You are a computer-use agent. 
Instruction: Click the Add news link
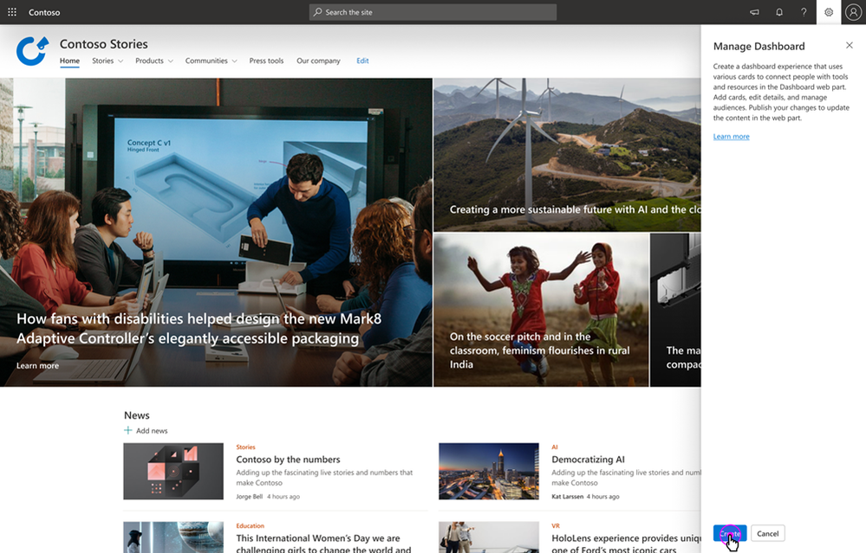(x=152, y=431)
